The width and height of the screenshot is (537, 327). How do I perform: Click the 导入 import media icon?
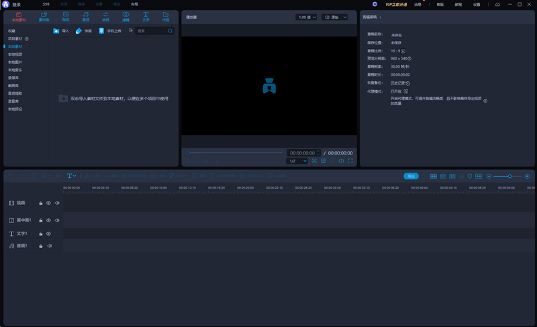pyautogui.click(x=57, y=31)
